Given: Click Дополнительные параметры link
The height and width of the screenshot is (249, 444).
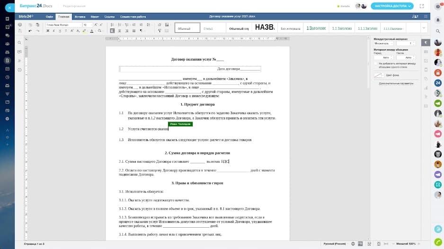Looking at the screenshot, I should tap(396, 83).
